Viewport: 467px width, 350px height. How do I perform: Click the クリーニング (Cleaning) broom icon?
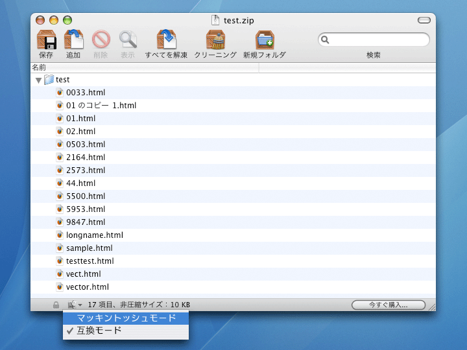click(215, 40)
